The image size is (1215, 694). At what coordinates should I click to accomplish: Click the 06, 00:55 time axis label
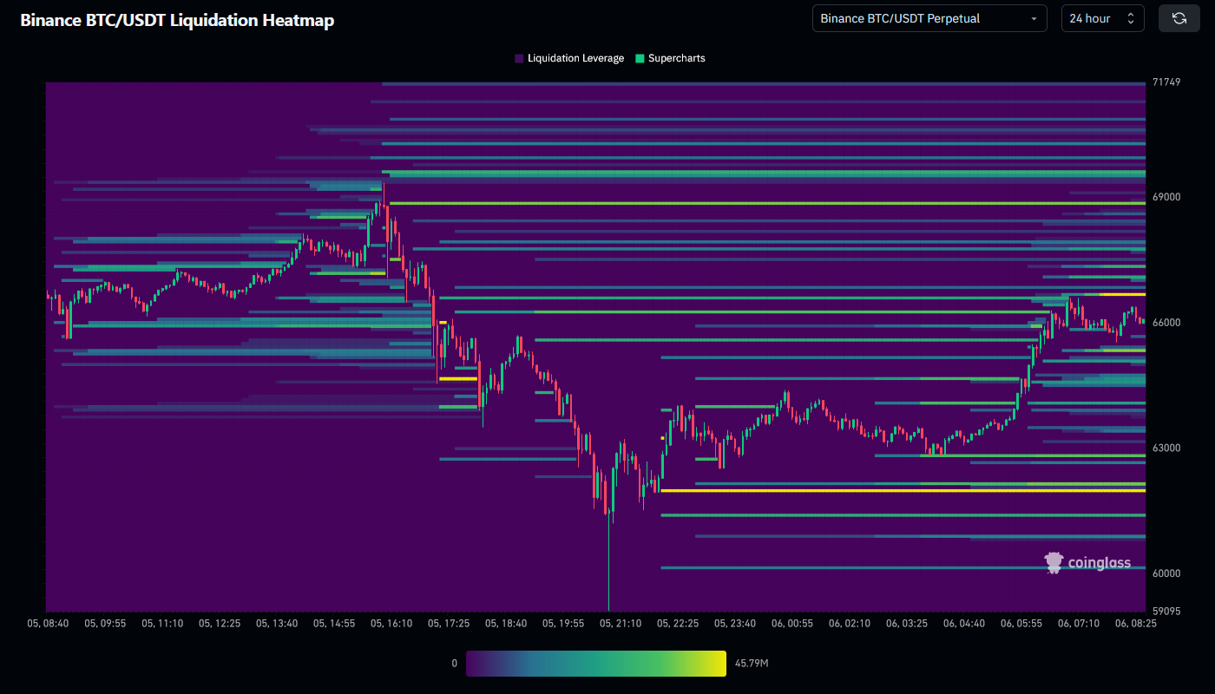pos(792,623)
